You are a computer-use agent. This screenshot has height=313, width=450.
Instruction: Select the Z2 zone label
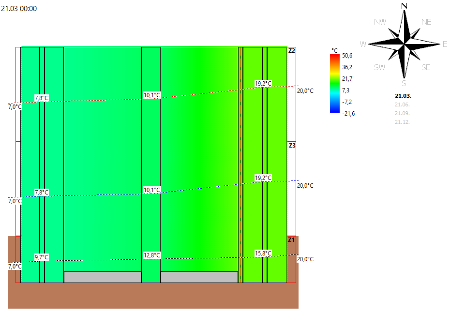coord(291,50)
